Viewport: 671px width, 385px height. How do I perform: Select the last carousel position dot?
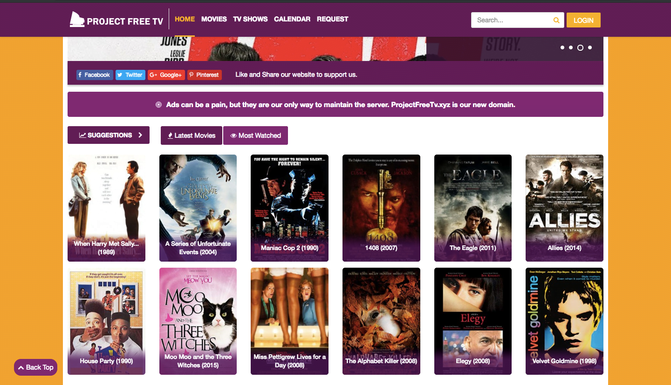589,47
